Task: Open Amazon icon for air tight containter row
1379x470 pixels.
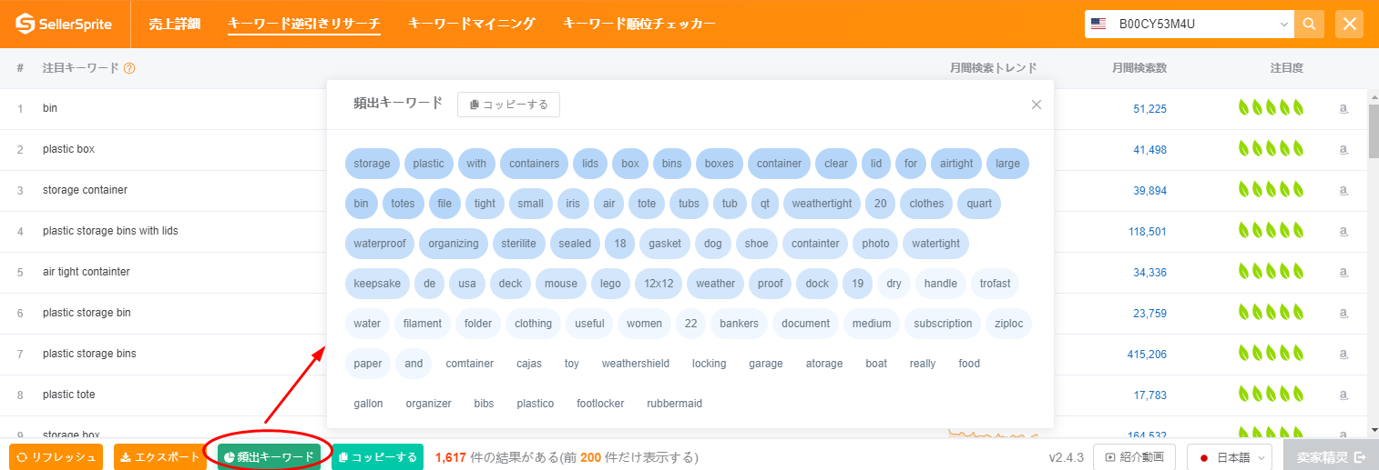Action: (x=1343, y=272)
